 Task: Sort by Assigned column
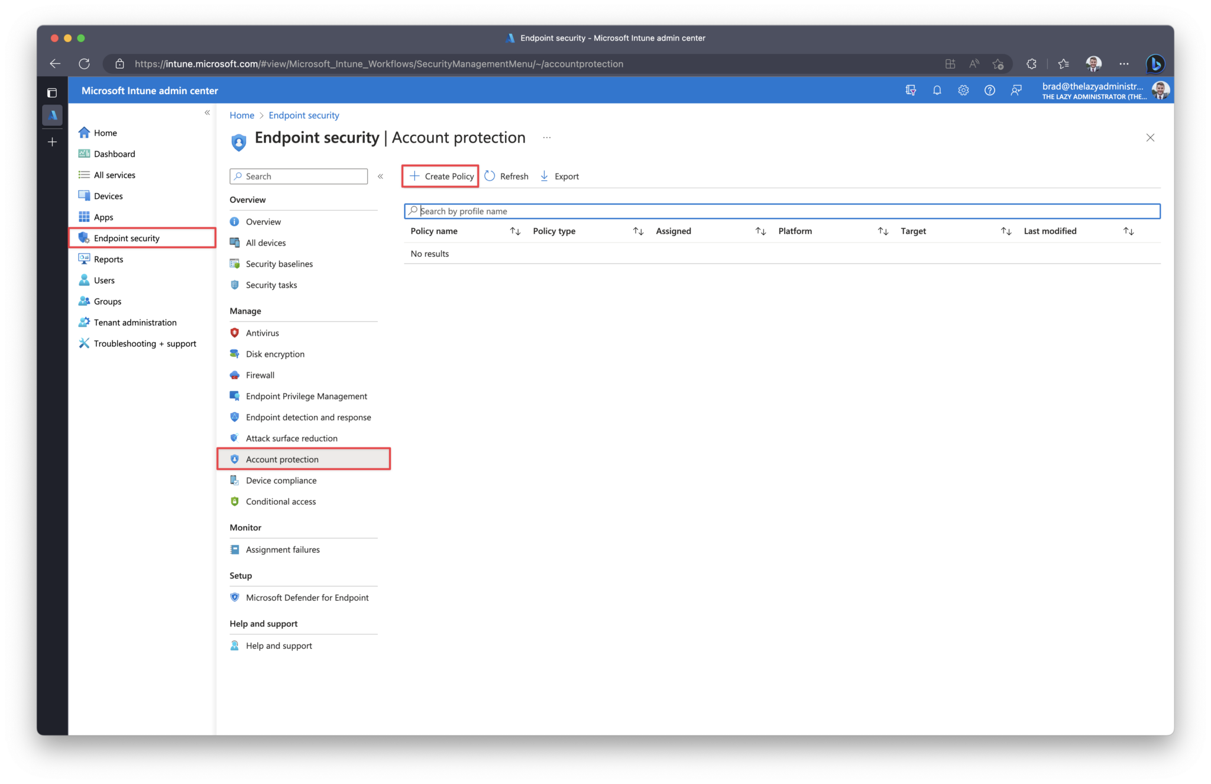[760, 231]
